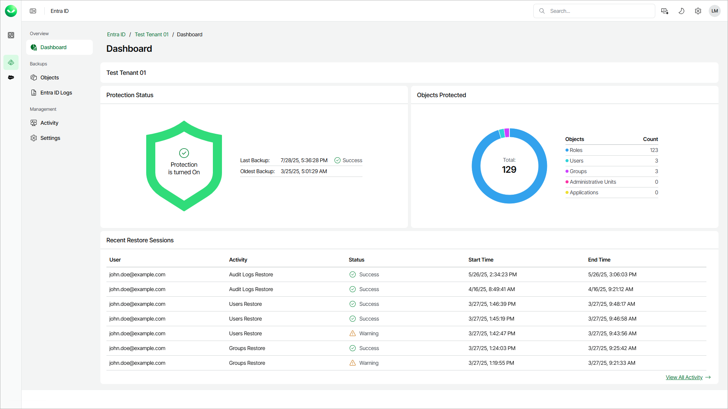Toggle dark mode moon icon

(x=681, y=11)
